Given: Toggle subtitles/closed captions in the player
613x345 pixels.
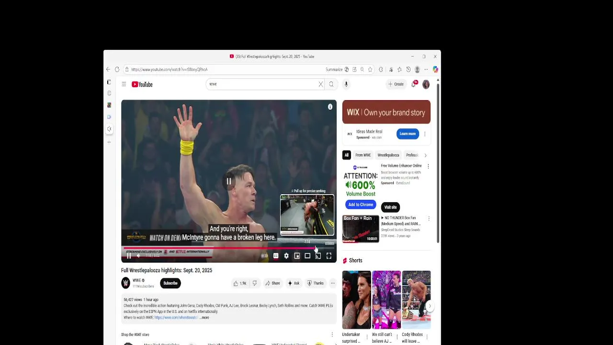Looking at the screenshot, I should [x=276, y=256].
